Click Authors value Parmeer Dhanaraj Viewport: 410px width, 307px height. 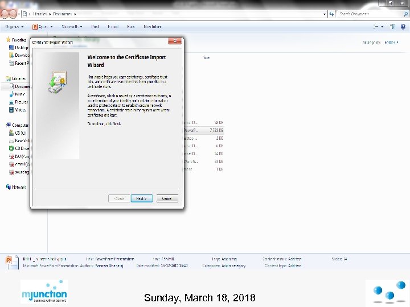[109, 265]
